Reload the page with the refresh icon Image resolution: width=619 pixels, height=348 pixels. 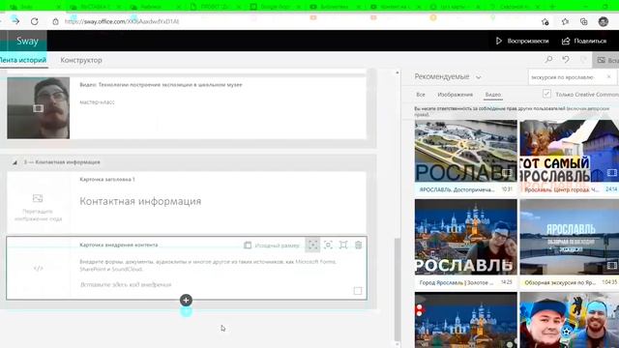[x=35, y=21]
